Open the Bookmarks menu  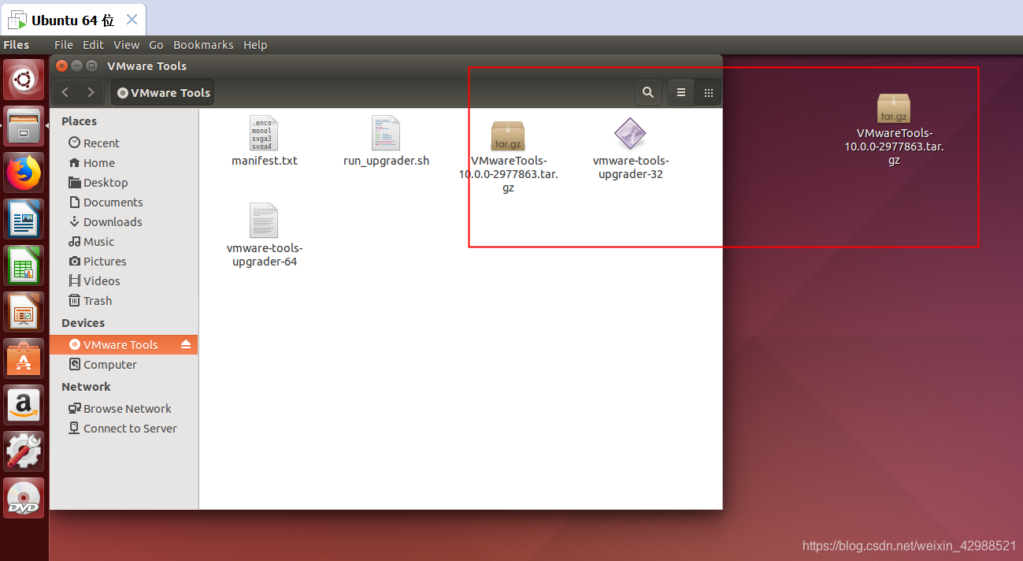point(203,45)
